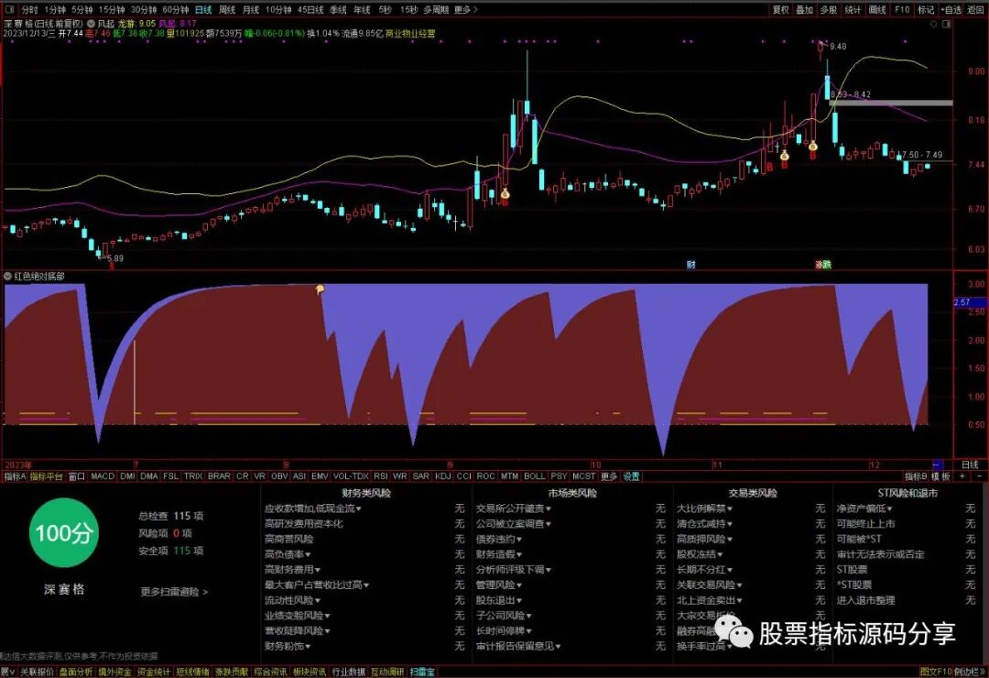The height and width of the screenshot is (678, 989).
Task: Select the KDJ indicator tab
Action: click(x=443, y=476)
